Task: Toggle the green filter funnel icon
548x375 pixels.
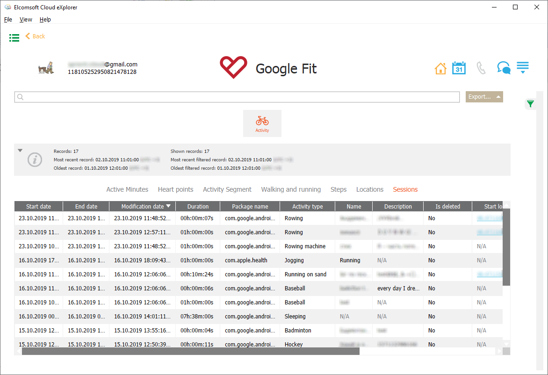Action: tap(531, 103)
